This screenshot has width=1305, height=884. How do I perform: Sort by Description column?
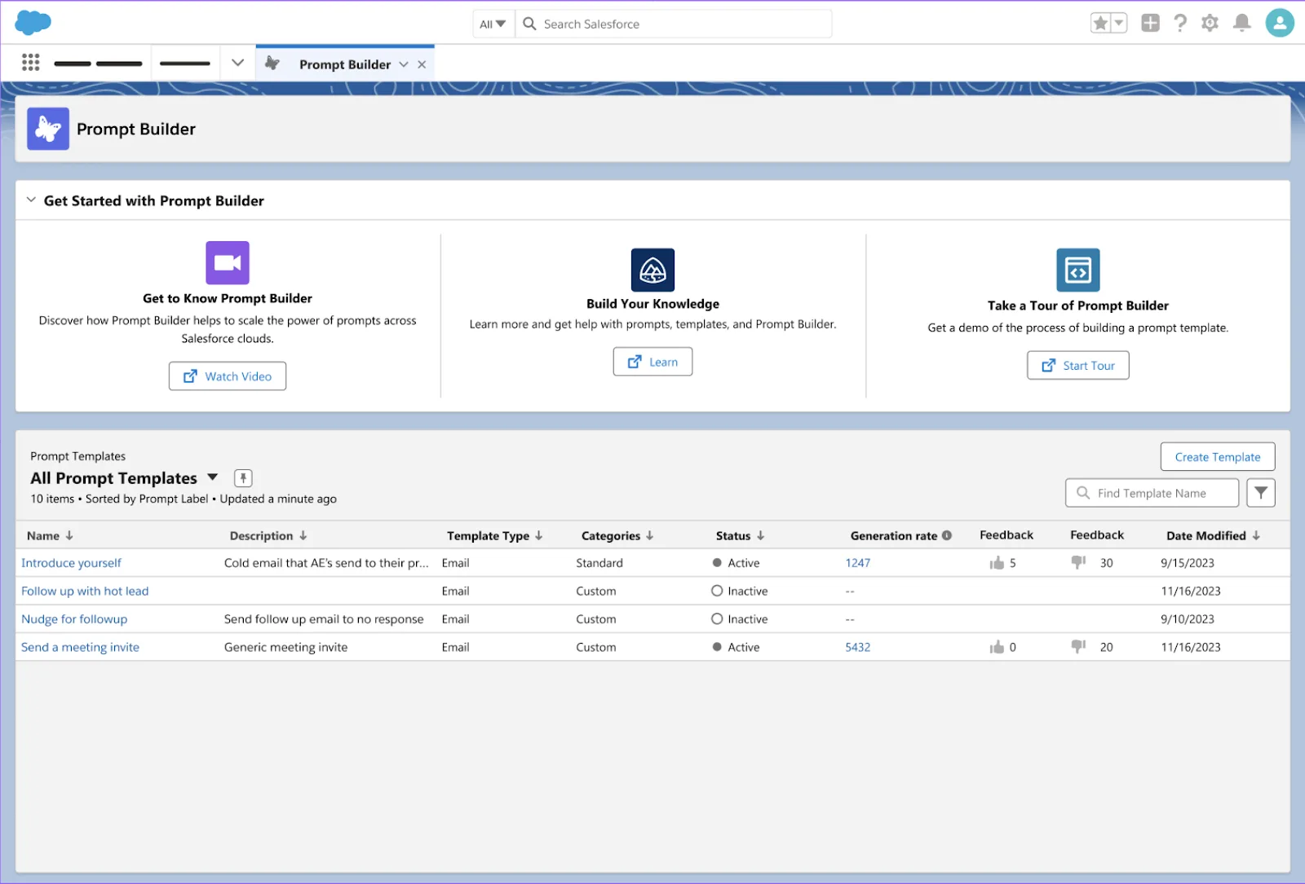(x=268, y=535)
